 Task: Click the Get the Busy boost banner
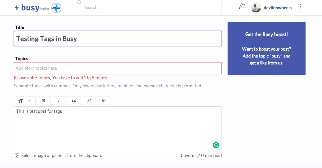(x=267, y=48)
